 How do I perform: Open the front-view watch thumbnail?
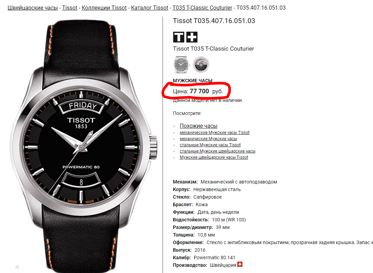point(182,64)
